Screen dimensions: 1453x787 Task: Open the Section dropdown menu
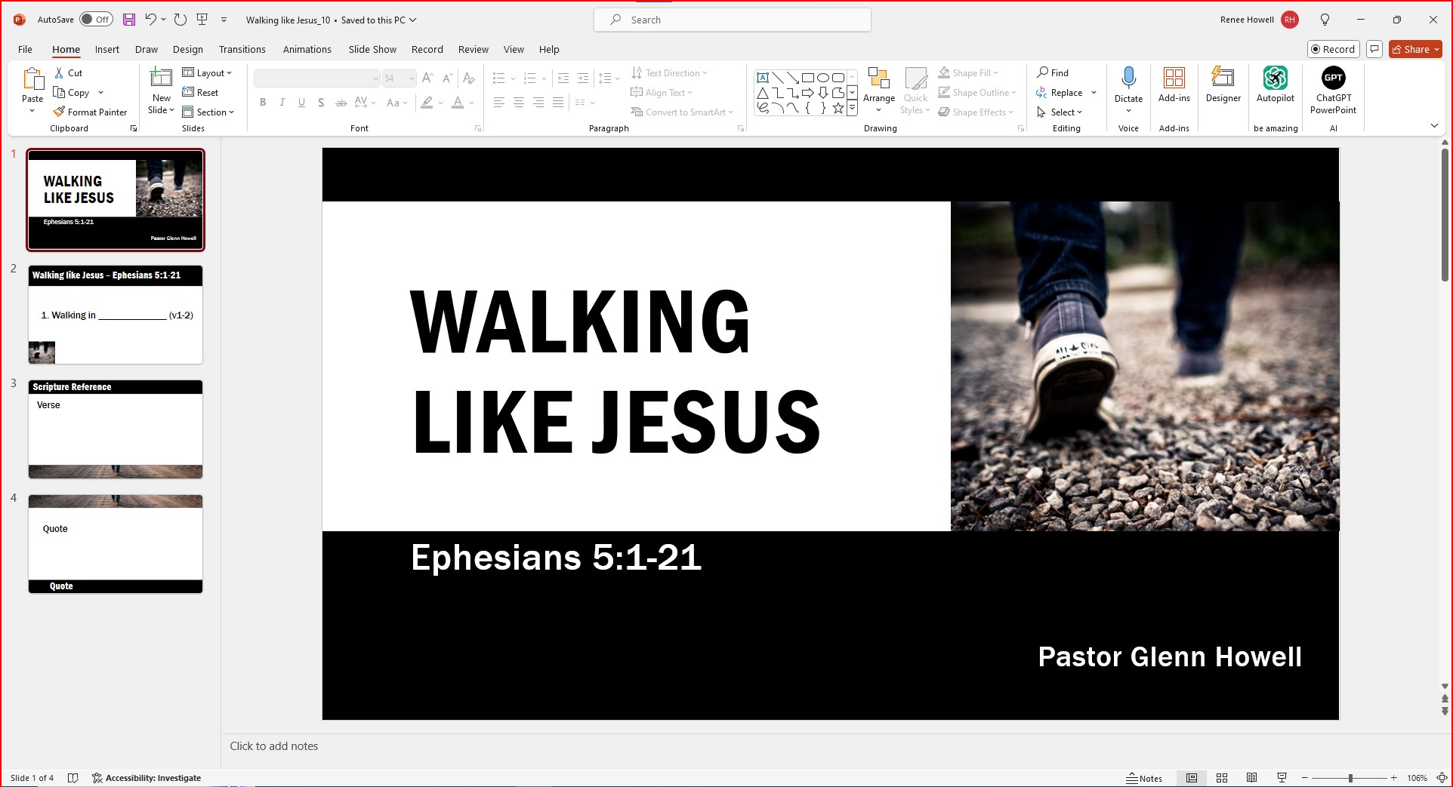[x=210, y=112]
